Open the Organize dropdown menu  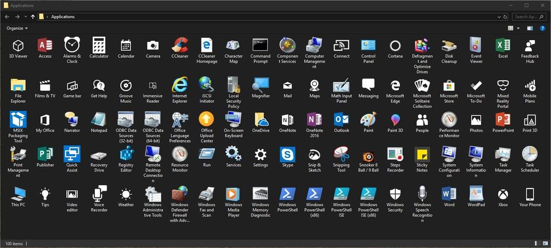pyautogui.click(x=17, y=29)
